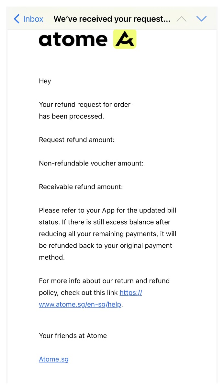Viewport: 224px width, 390px height.
Task: Tap the truncated email subject title
Action: tap(112, 19)
